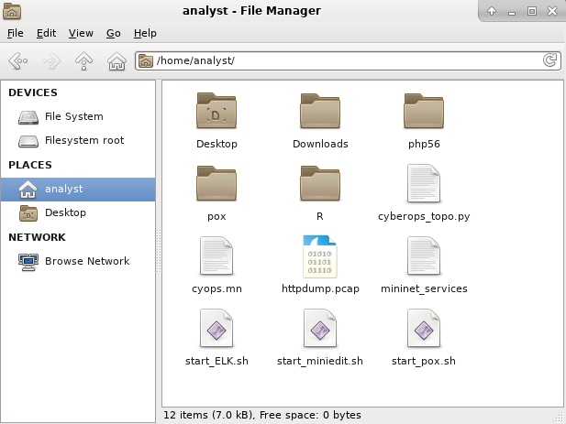The height and width of the screenshot is (424, 566).
Task: Click the status bar text '12 items'
Action: click(185, 415)
